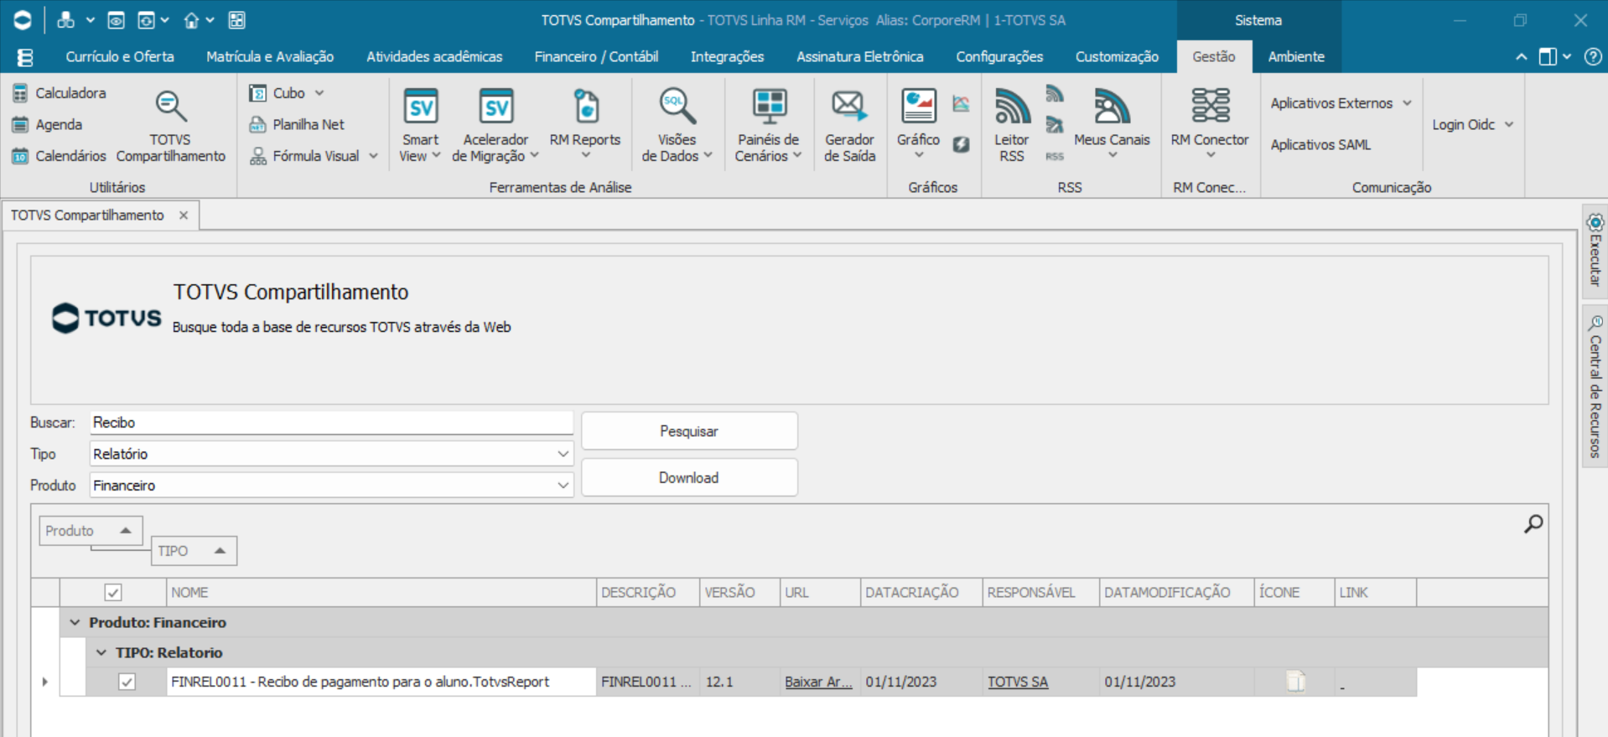The width and height of the screenshot is (1608, 737).
Task: Focus the Buscar search field
Action: click(x=331, y=423)
